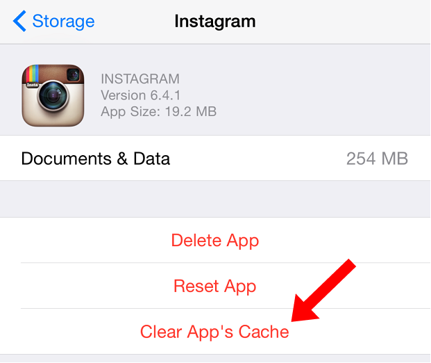Tap the blue back chevron arrow

19,21
